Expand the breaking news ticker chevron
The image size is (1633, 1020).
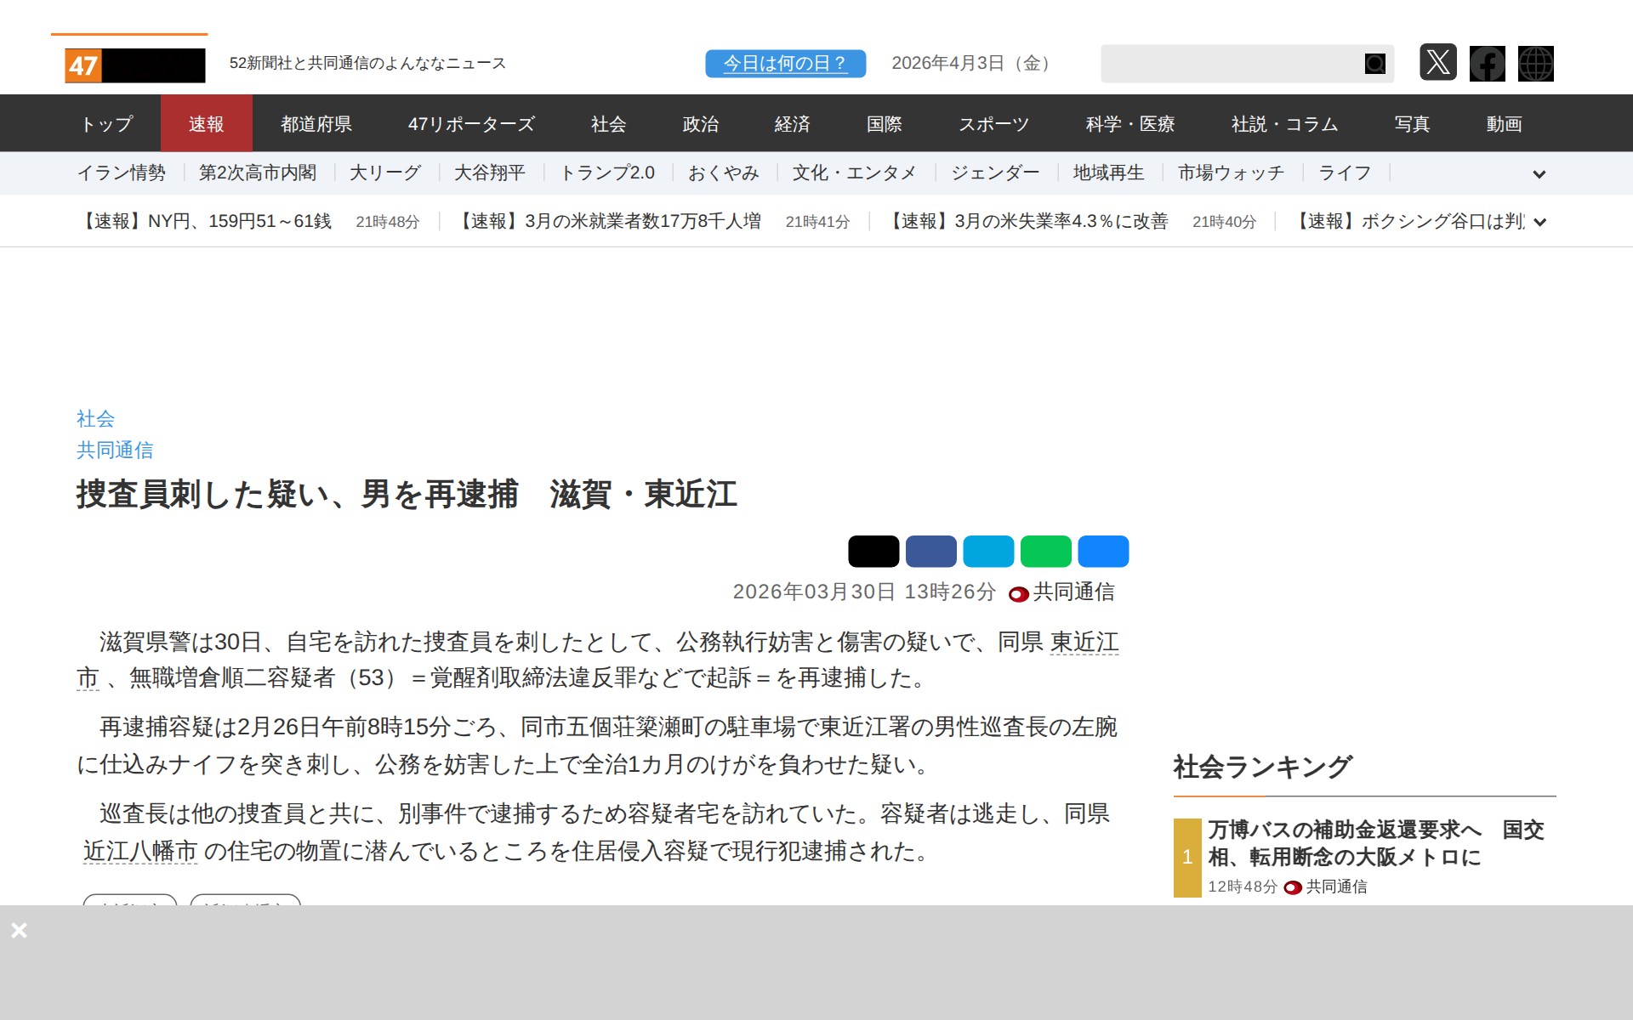pos(1539,223)
